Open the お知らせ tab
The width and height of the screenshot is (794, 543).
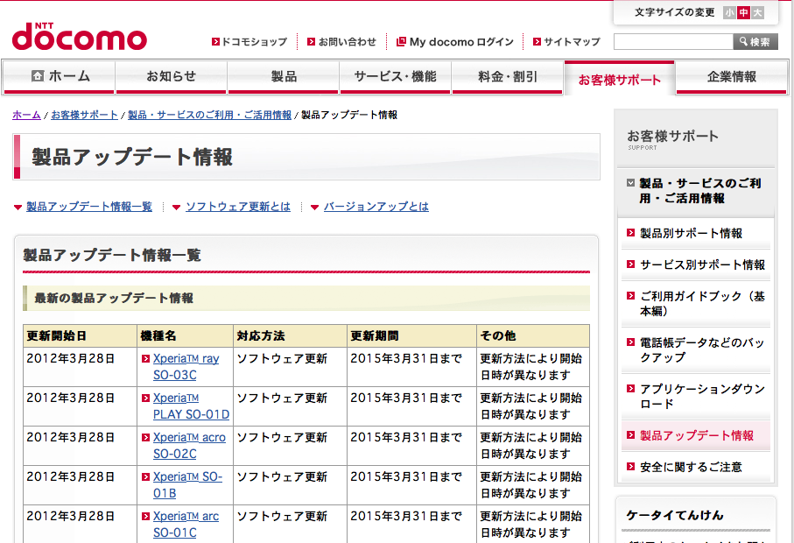point(172,77)
